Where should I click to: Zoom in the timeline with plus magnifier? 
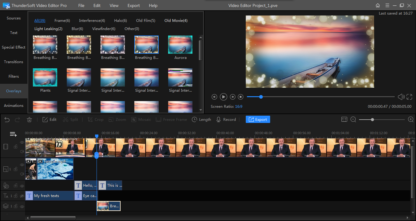411,120
